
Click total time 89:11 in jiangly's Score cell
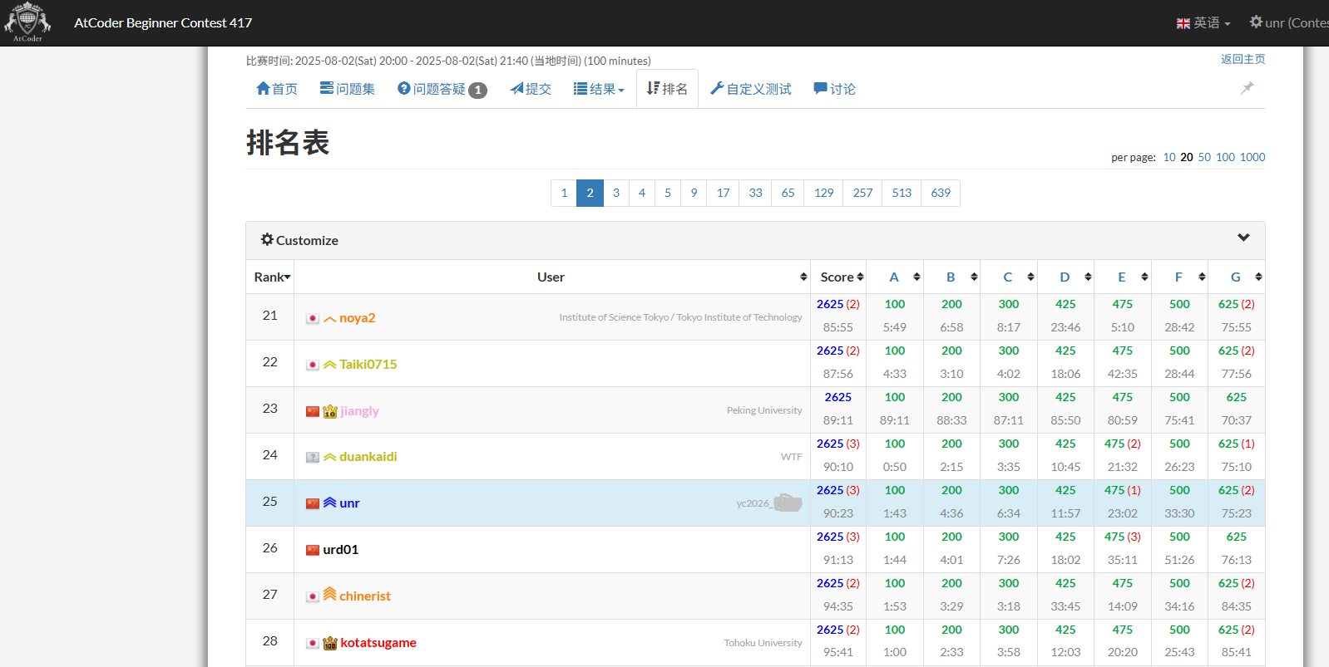(x=838, y=420)
